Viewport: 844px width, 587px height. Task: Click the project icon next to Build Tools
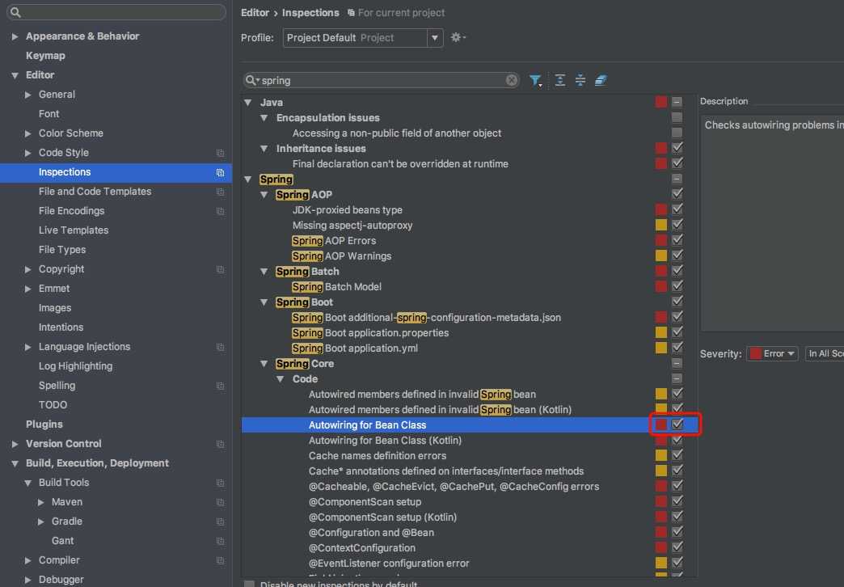(x=220, y=483)
